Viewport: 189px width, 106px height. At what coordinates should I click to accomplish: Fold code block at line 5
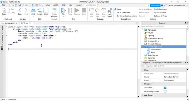6,36
